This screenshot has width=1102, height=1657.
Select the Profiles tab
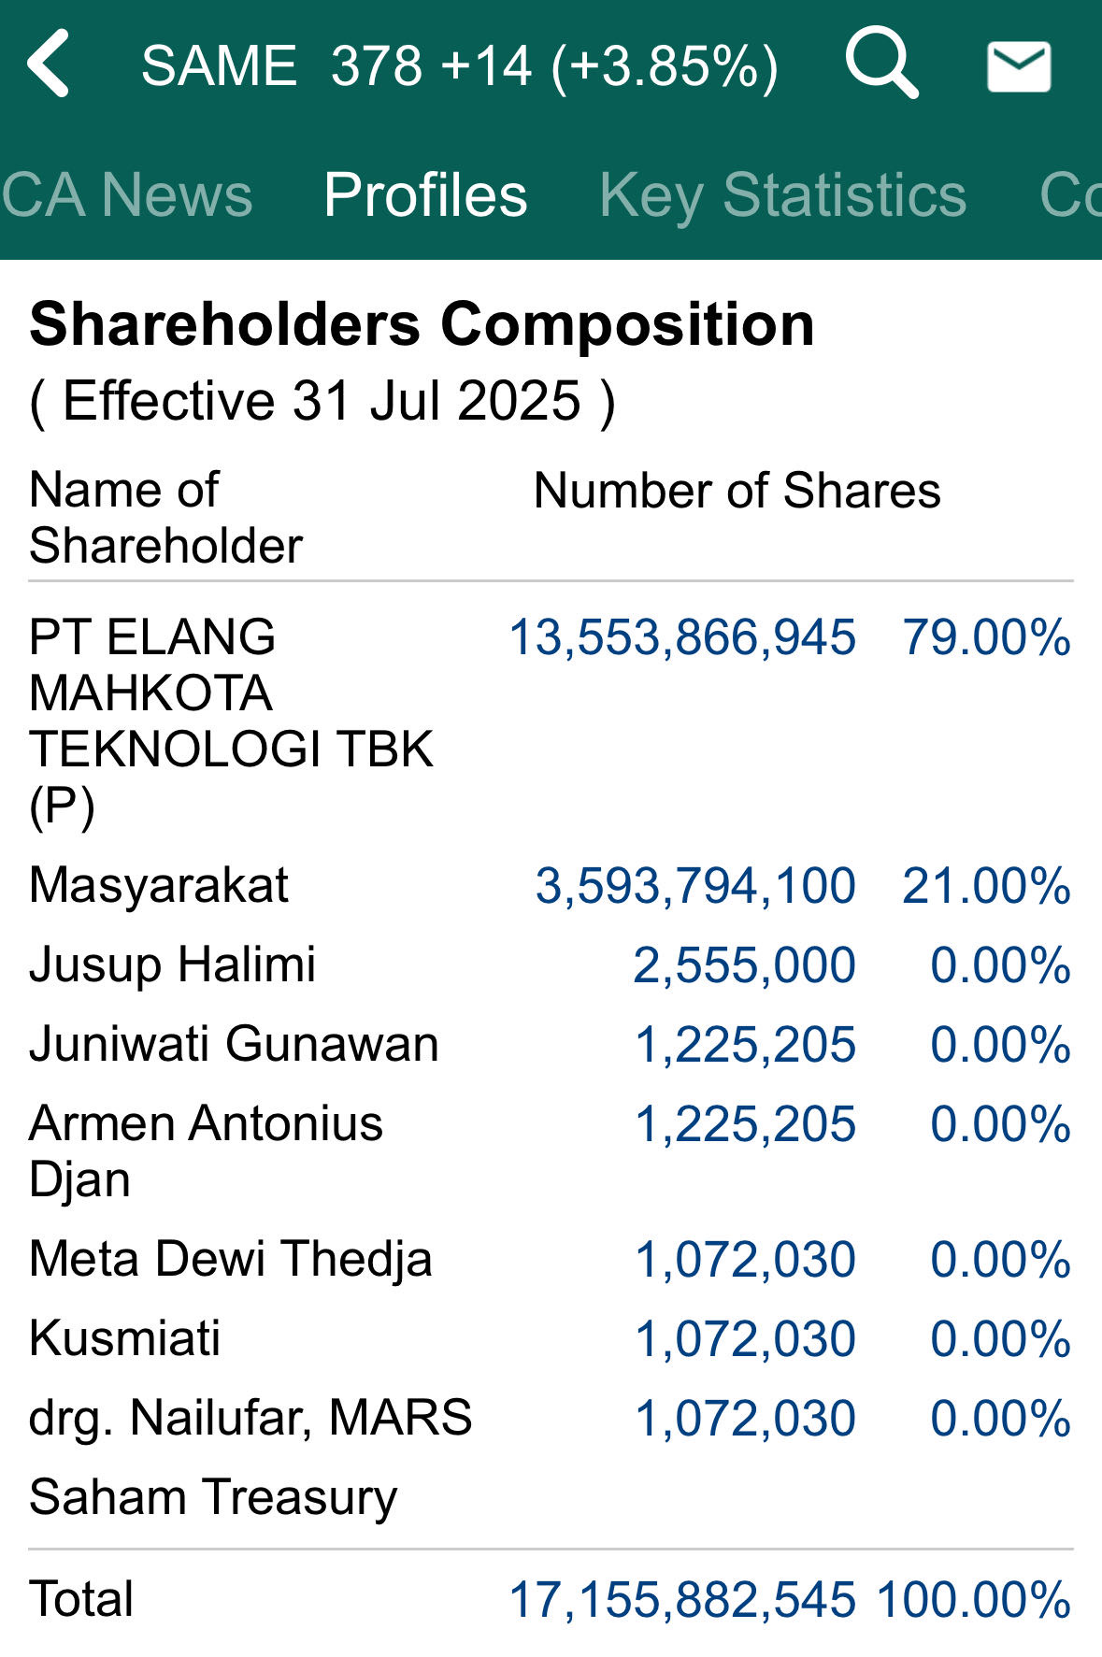click(425, 194)
